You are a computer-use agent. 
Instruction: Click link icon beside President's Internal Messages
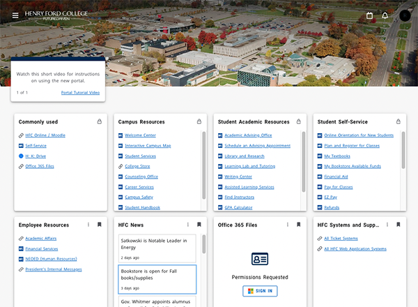point(21,269)
